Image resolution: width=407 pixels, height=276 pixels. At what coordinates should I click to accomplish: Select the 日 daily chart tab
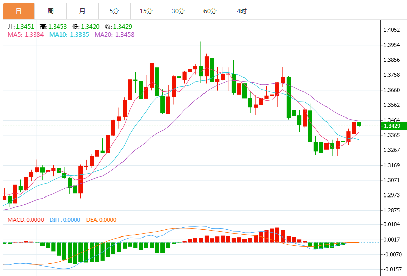[x=19, y=11]
